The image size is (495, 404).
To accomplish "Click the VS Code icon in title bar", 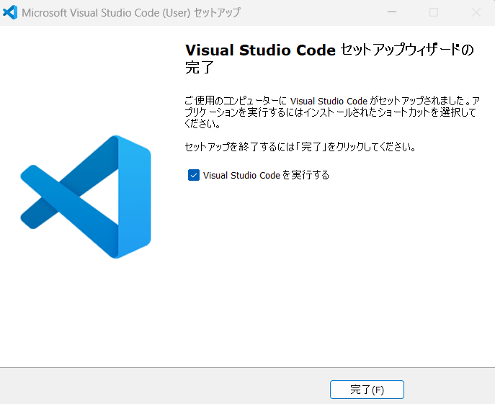I will pos(10,13).
